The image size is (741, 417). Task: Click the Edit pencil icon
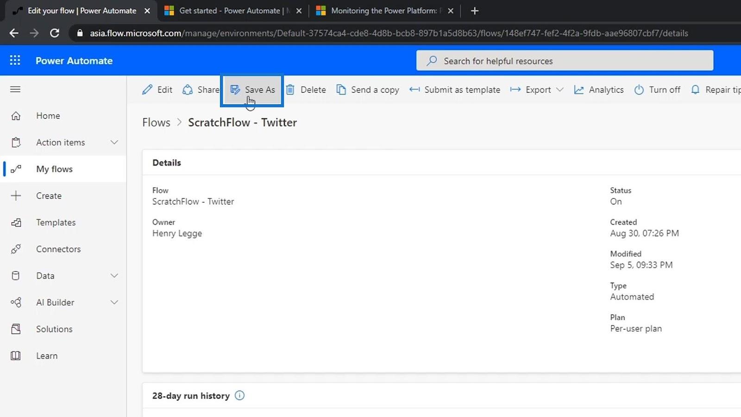point(147,89)
